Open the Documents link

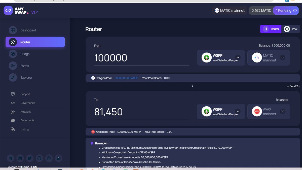pyautogui.click(x=27, y=120)
